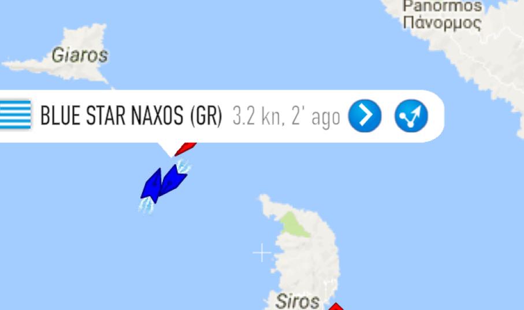Select the left blue ship marker
Screen dimensions: 524x310
152,186
